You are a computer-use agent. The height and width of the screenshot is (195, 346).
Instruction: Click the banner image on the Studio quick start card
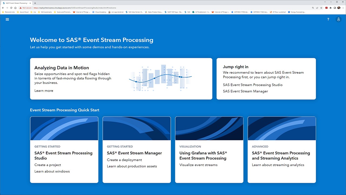click(64, 128)
